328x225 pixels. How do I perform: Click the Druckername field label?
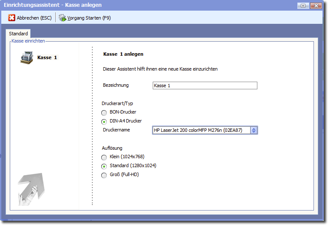117,130
